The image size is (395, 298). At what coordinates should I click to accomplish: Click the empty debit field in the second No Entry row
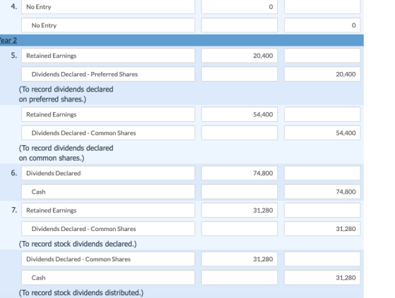click(x=239, y=25)
